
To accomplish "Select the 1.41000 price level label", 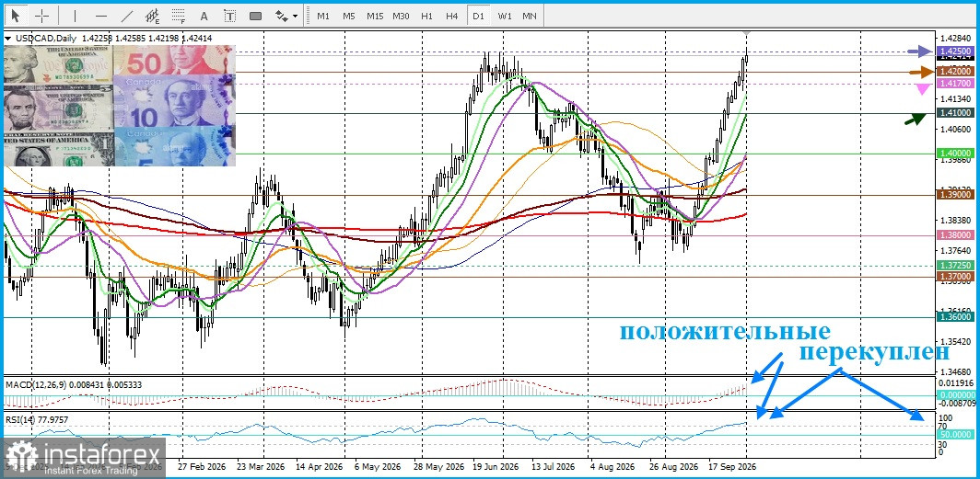I will click(956, 113).
